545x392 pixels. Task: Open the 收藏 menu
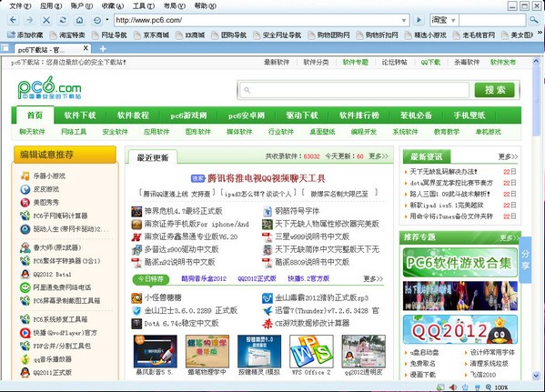click(112, 5)
